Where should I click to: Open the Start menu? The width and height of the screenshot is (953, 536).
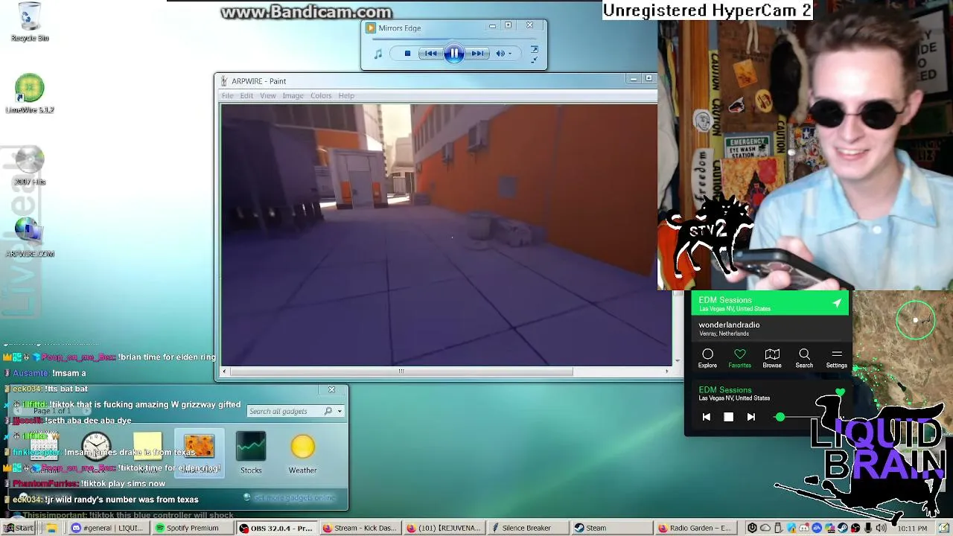pyautogui.click(x=19, y=528)
